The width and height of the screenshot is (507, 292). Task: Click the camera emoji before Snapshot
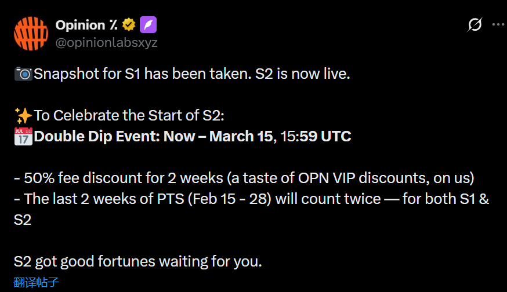pyautogui.click(x=23, y=74)
